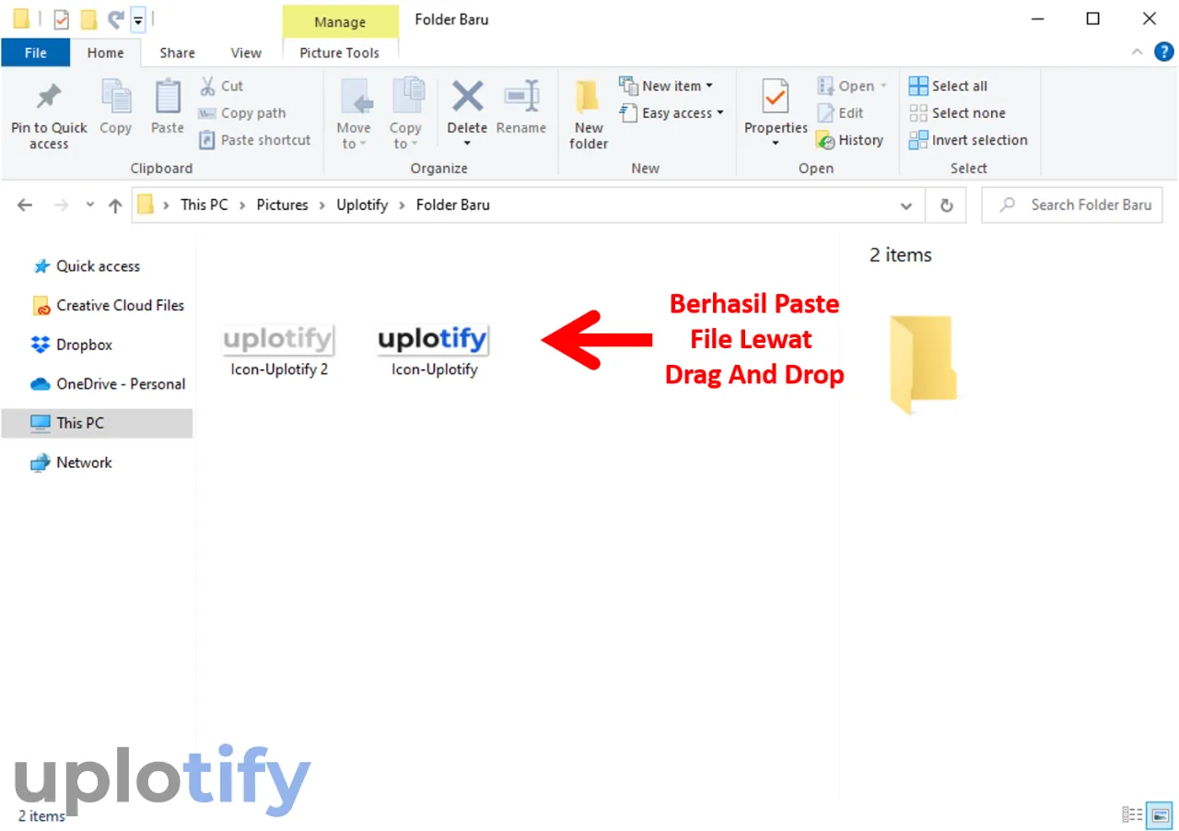
Task: Click the Quick Access New folder icon
Action: [88, 18]
